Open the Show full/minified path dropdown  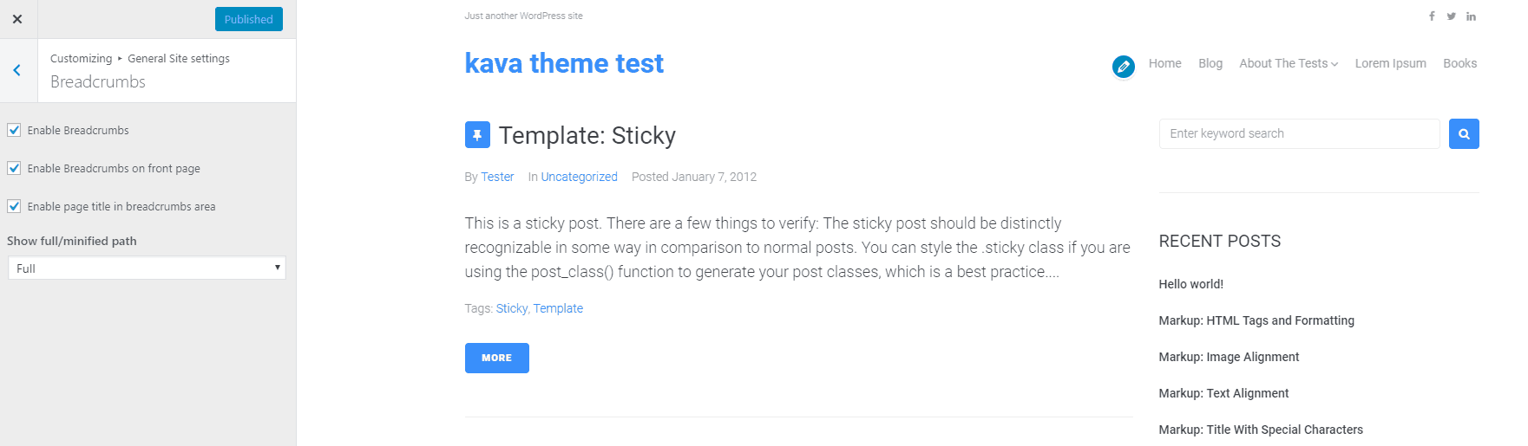point(147,268)
